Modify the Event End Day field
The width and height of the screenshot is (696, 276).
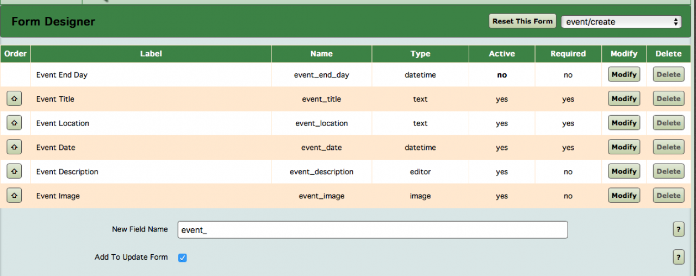[624, 74]
